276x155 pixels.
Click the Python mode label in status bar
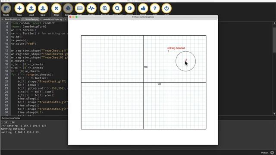pos(264,153)
